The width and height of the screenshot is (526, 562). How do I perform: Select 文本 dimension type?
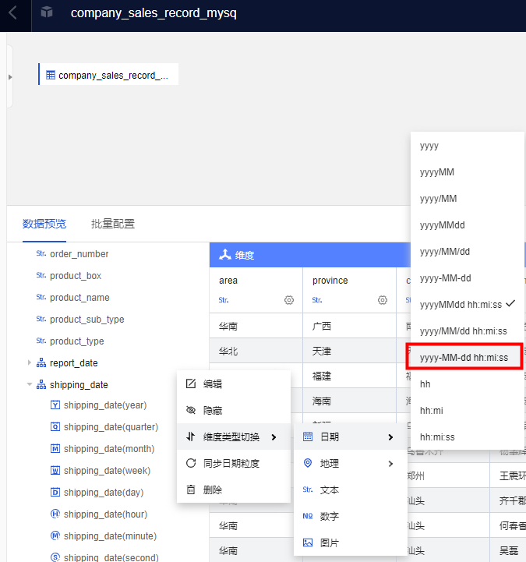pos(330,490)
